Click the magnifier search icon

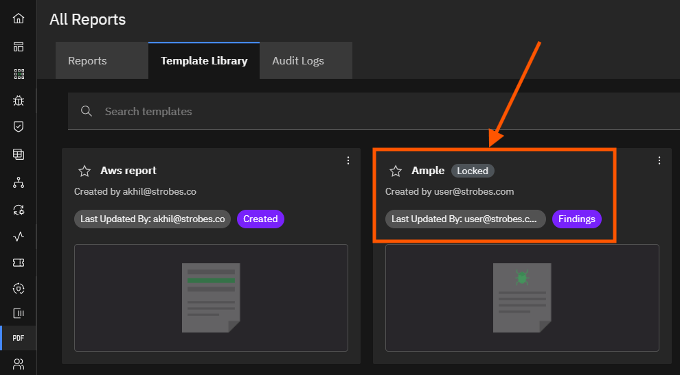click(x=87, y=111)
